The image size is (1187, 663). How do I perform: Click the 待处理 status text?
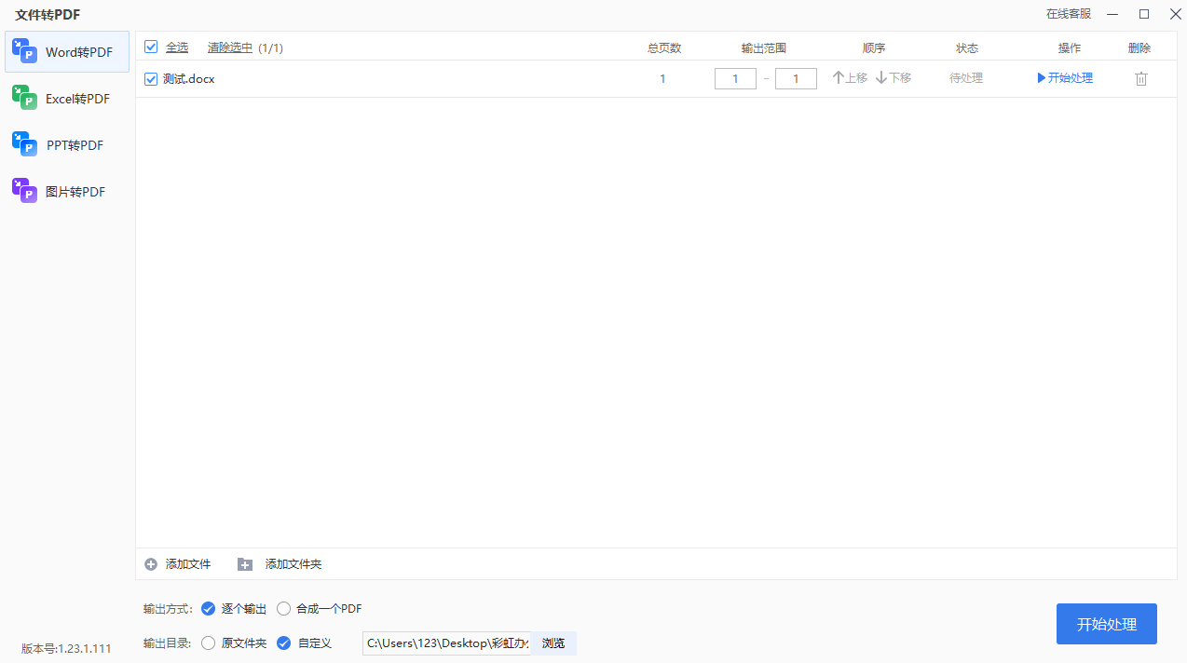(966, 78)
